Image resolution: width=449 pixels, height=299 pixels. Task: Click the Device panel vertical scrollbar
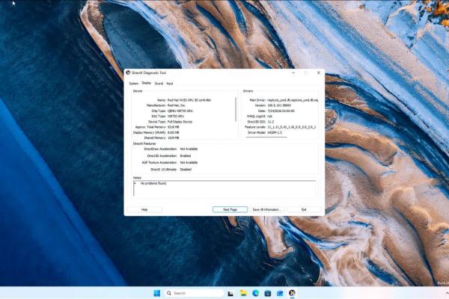[236, 109]
